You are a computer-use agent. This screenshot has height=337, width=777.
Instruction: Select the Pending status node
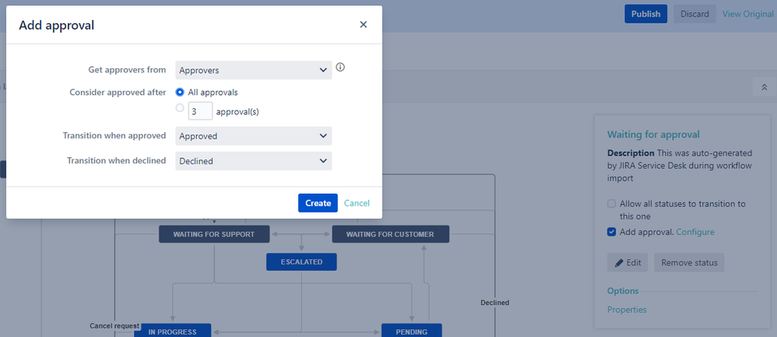tap(411, 331)
